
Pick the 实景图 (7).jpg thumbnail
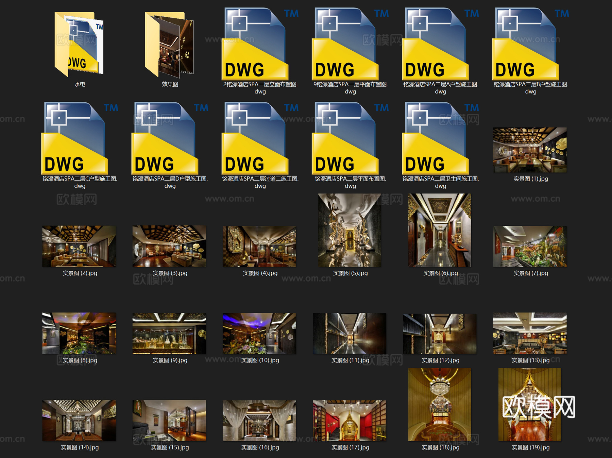click(x=530, y=247)
